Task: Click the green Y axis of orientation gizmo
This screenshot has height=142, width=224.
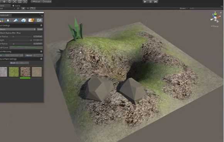Action: coord(215,14)
